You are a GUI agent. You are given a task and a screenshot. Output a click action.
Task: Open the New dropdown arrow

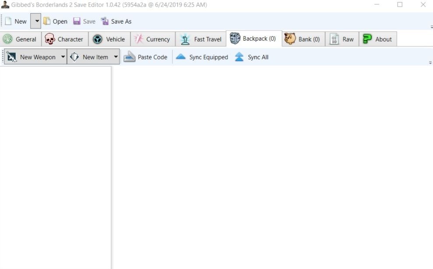coord(36,21)
